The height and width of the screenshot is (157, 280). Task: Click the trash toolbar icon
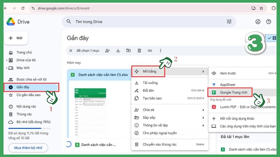pyautogui.click(x=139, y=50)
